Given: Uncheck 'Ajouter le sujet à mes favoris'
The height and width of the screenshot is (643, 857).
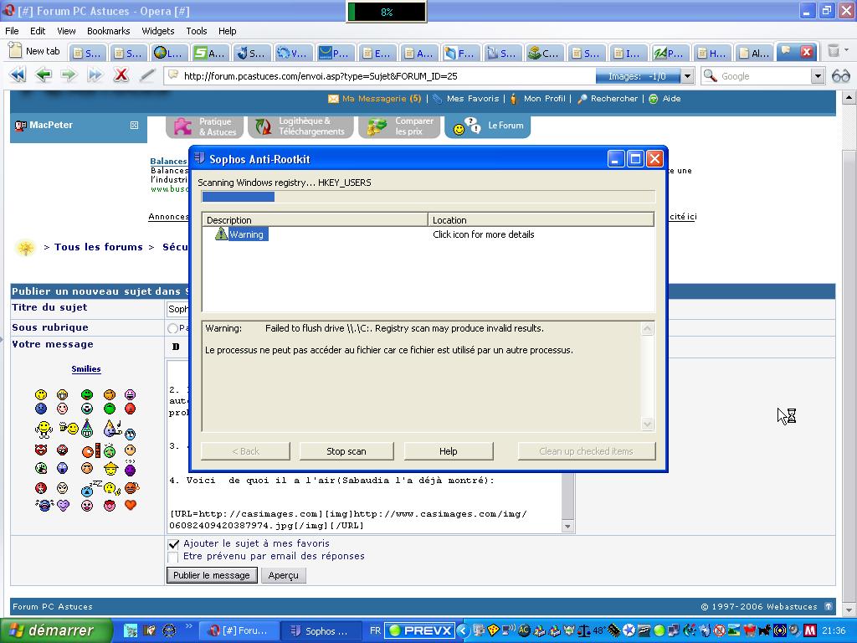Looking at the screenshot, I should coord(173,544).
